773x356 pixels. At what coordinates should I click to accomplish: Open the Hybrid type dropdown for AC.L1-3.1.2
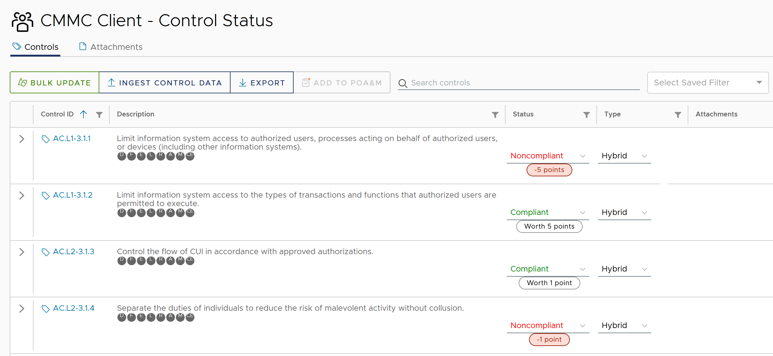[624, 212]
